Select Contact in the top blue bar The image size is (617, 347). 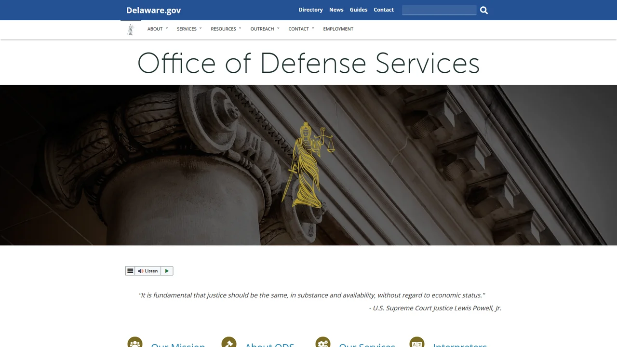[384, 10]
